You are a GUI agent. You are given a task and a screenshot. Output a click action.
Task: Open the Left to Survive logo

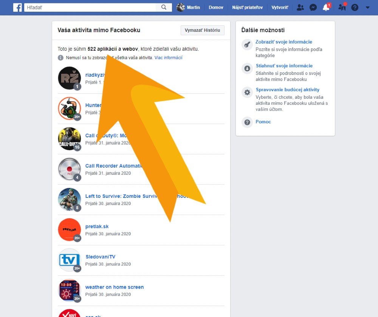tap(70, 199)
